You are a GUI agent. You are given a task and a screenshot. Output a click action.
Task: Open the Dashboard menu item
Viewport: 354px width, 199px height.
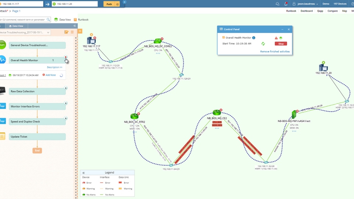(x=306, y=11)
